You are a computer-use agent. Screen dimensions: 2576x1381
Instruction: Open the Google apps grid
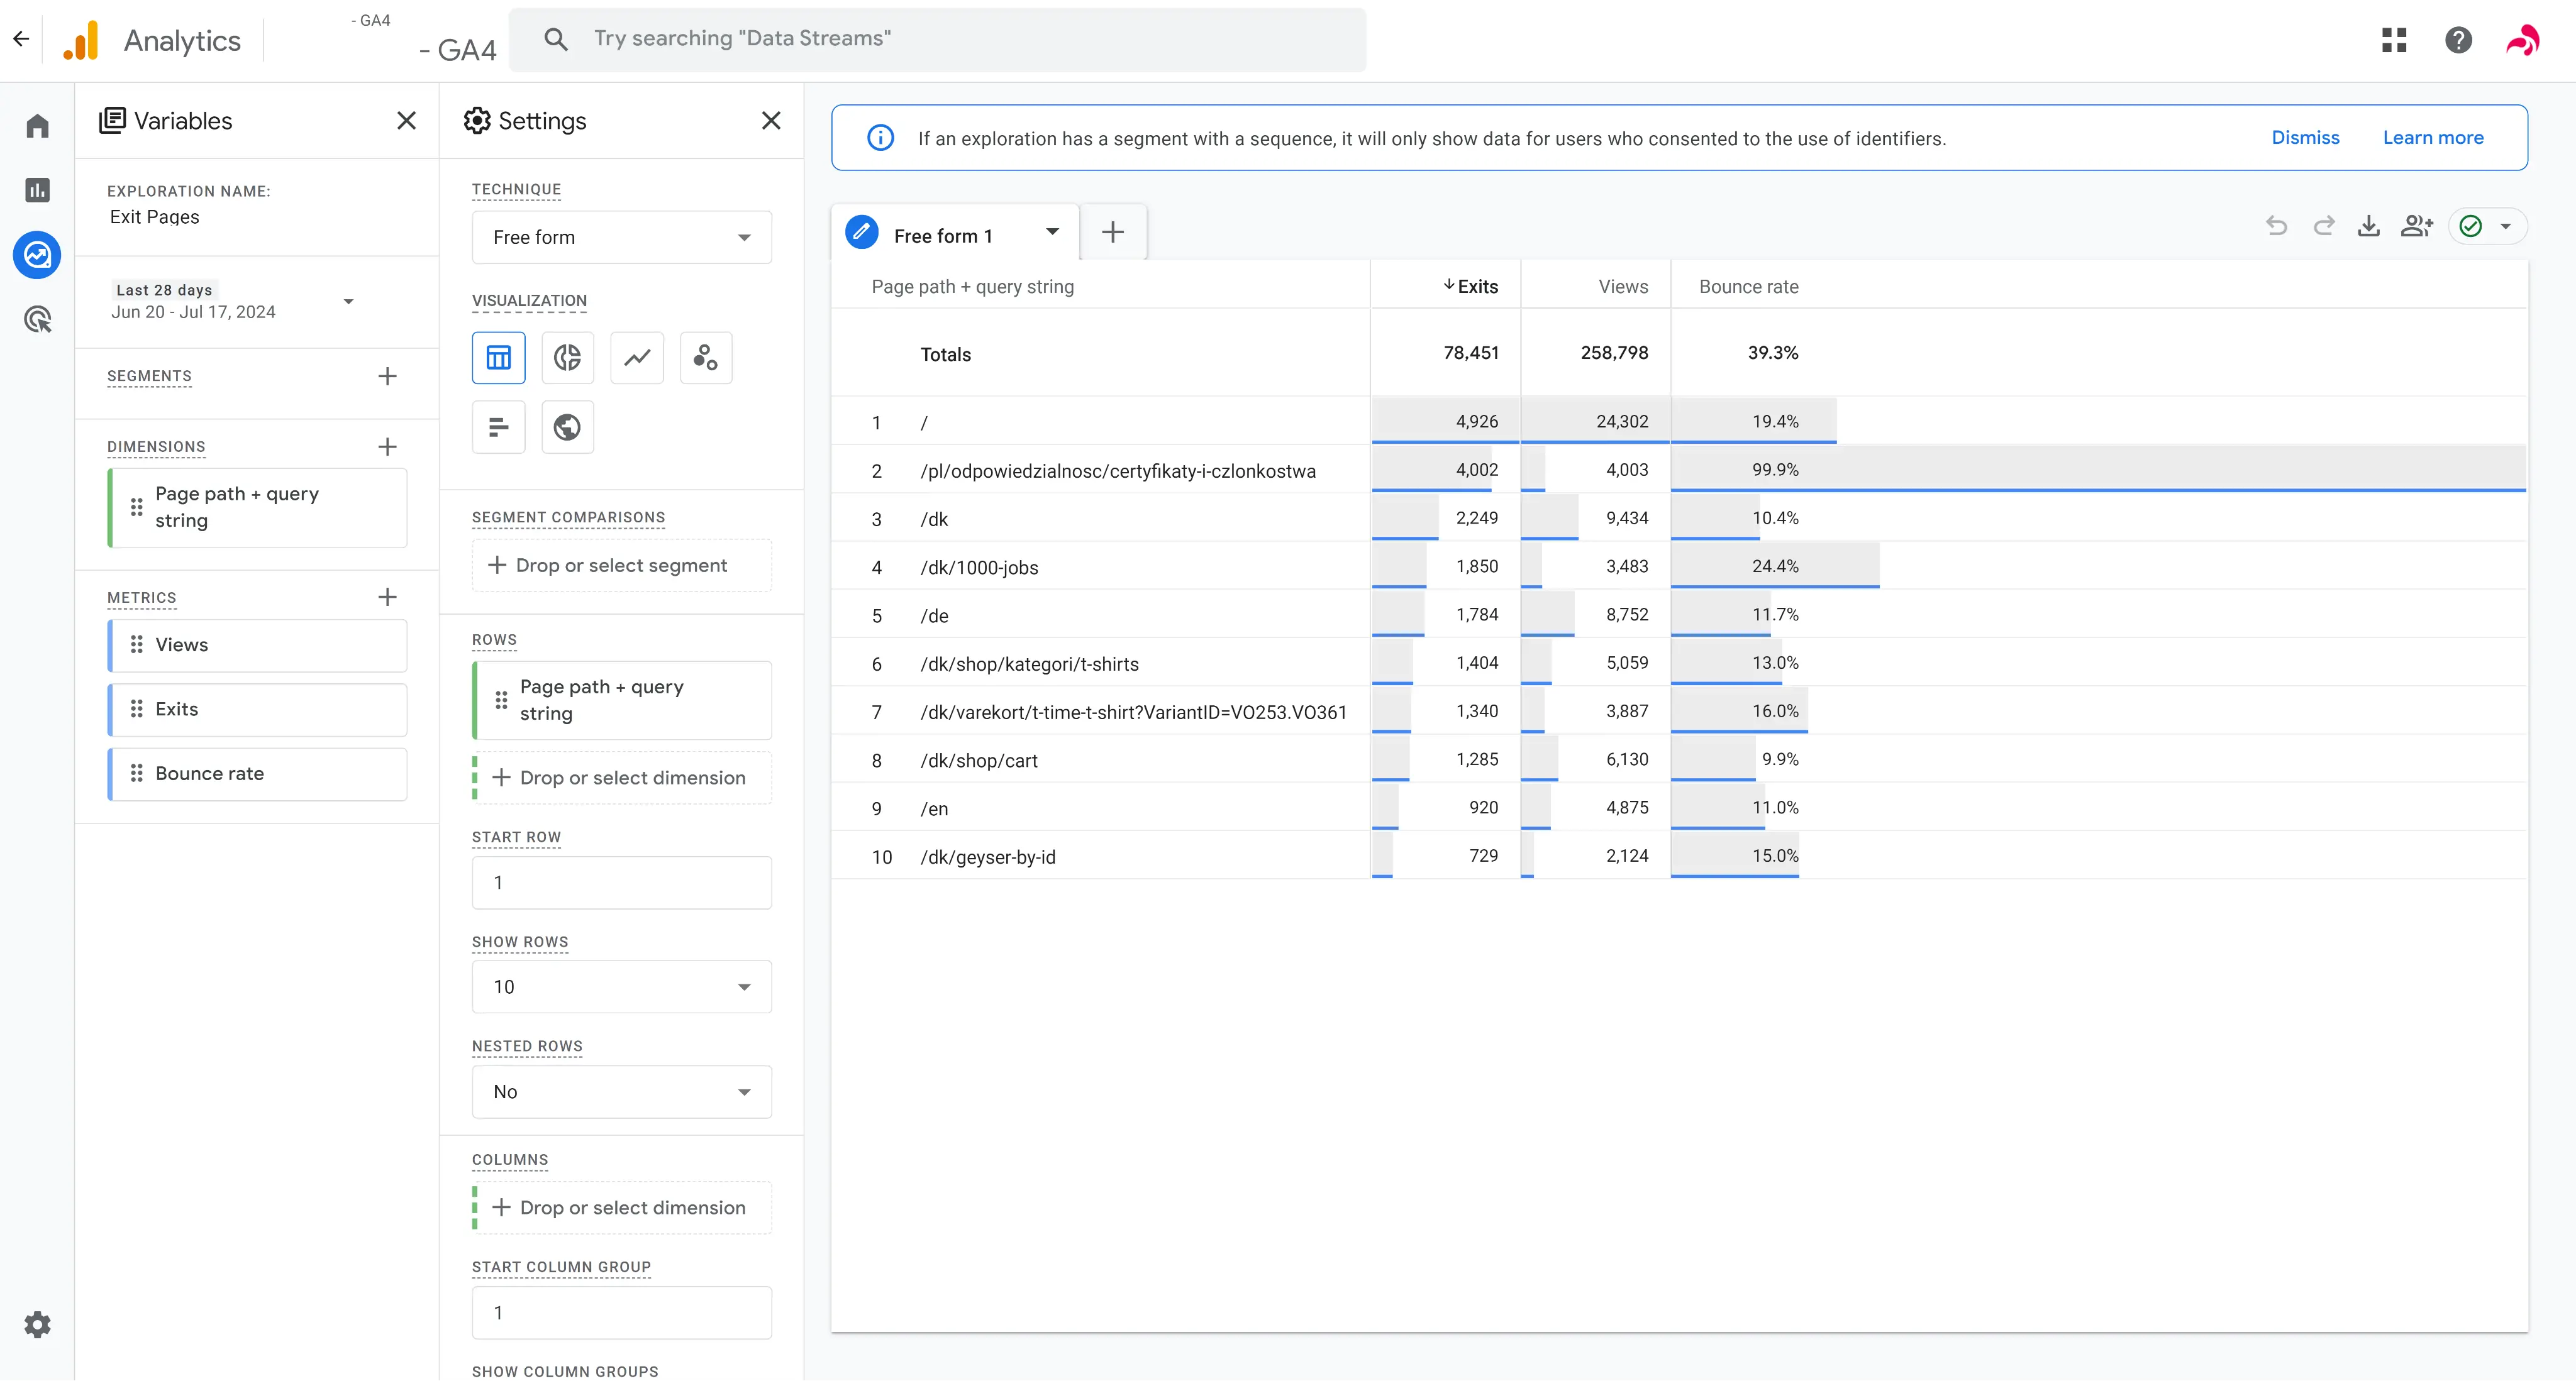[2394, 40]
